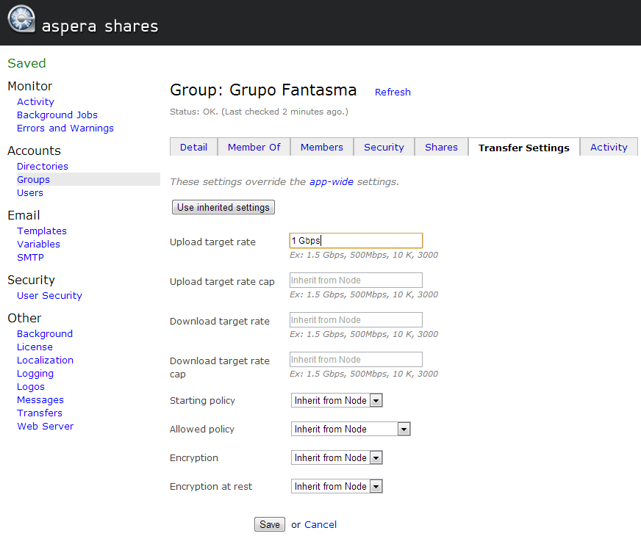
Task: Click the Aspera Shares logo icon
Action: (x=21, y=18)
